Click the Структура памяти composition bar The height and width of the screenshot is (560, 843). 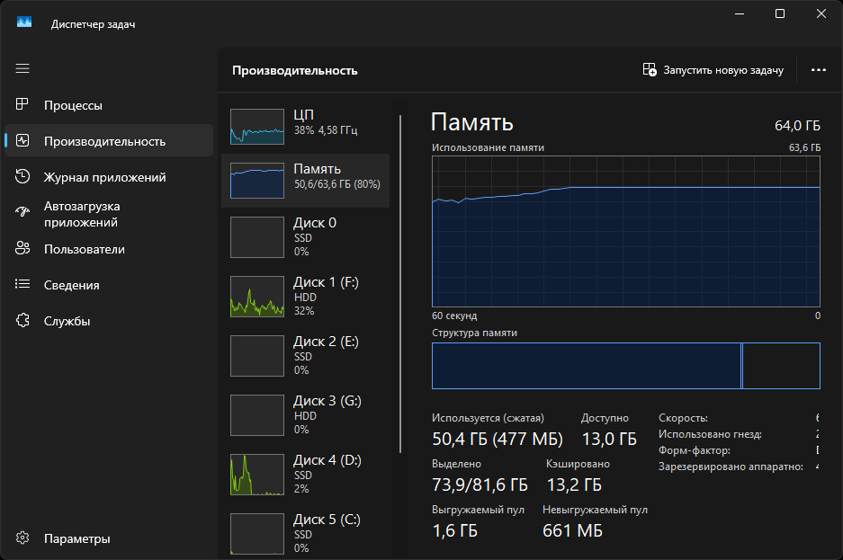[625, 366]
